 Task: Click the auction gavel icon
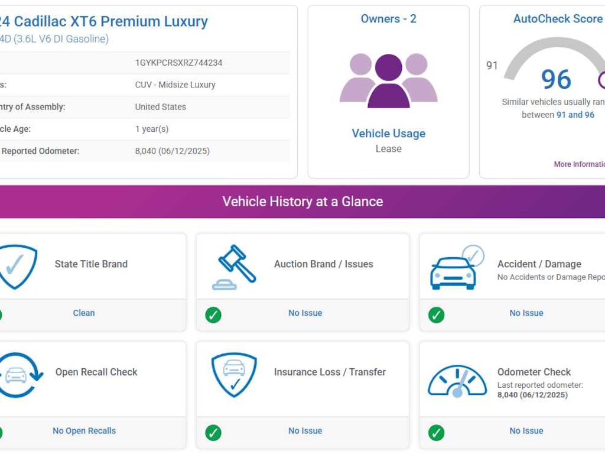click(234, 267)
